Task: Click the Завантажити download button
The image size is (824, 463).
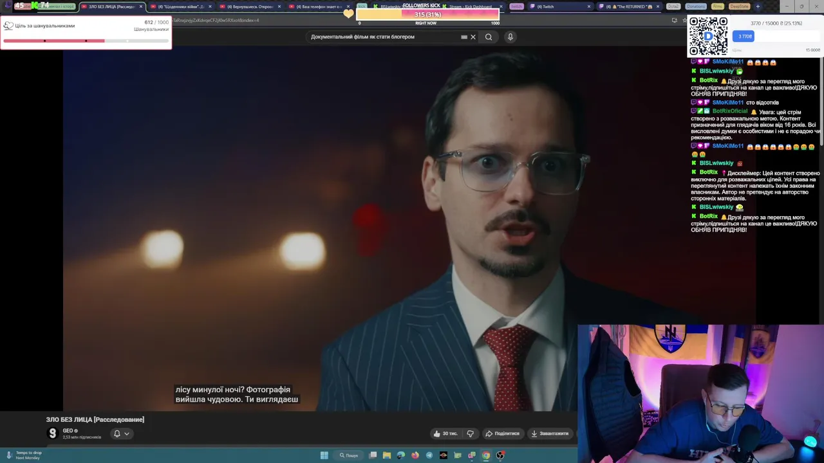Action: [x=550, y=433]
